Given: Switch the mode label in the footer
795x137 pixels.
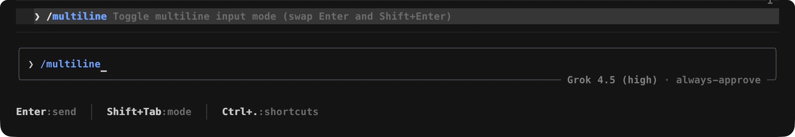Looking at the screenshot, I should pos(179,112).
